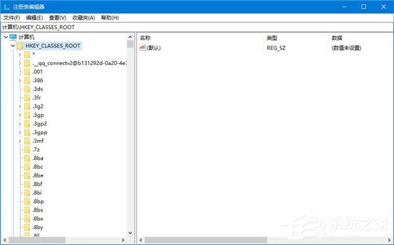Screen dimensions: 394x245
Task: Select the .386 tree label
Action: (37, 80)
